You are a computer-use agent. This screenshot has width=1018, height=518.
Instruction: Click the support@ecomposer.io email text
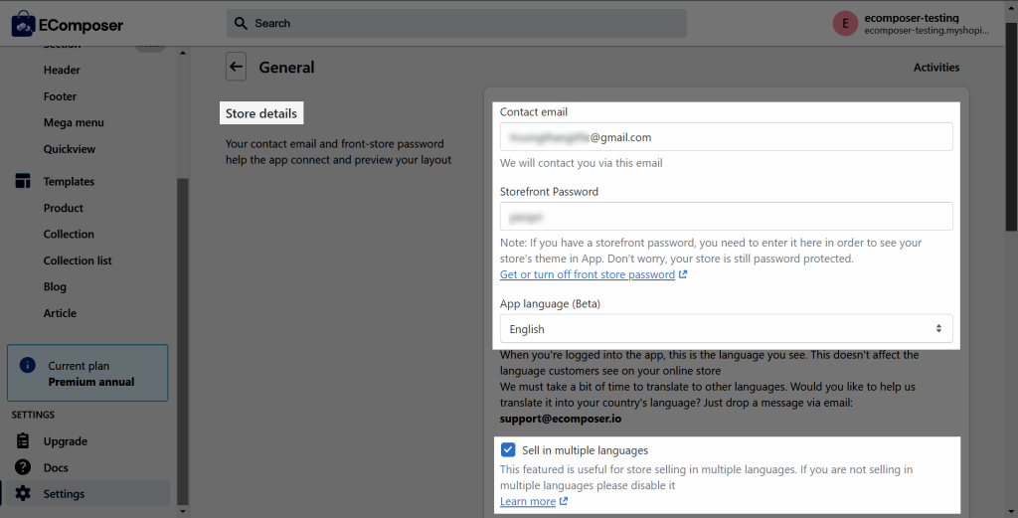tap(561, 419)
